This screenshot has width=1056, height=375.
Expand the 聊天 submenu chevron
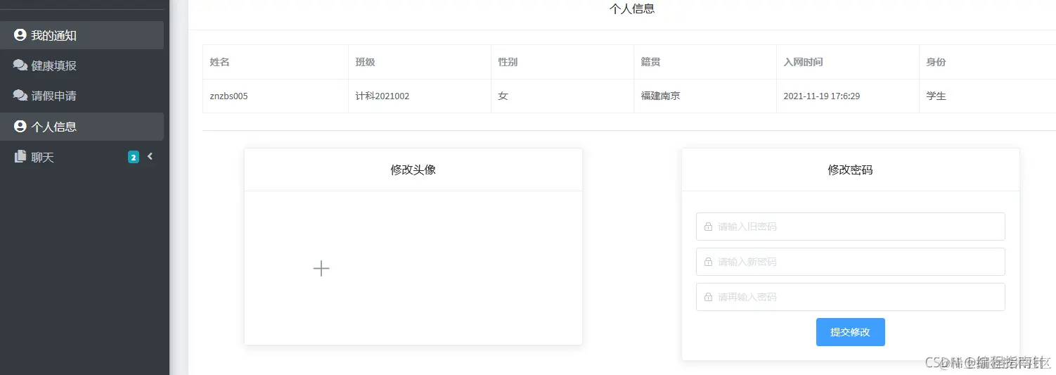point(150,157)
